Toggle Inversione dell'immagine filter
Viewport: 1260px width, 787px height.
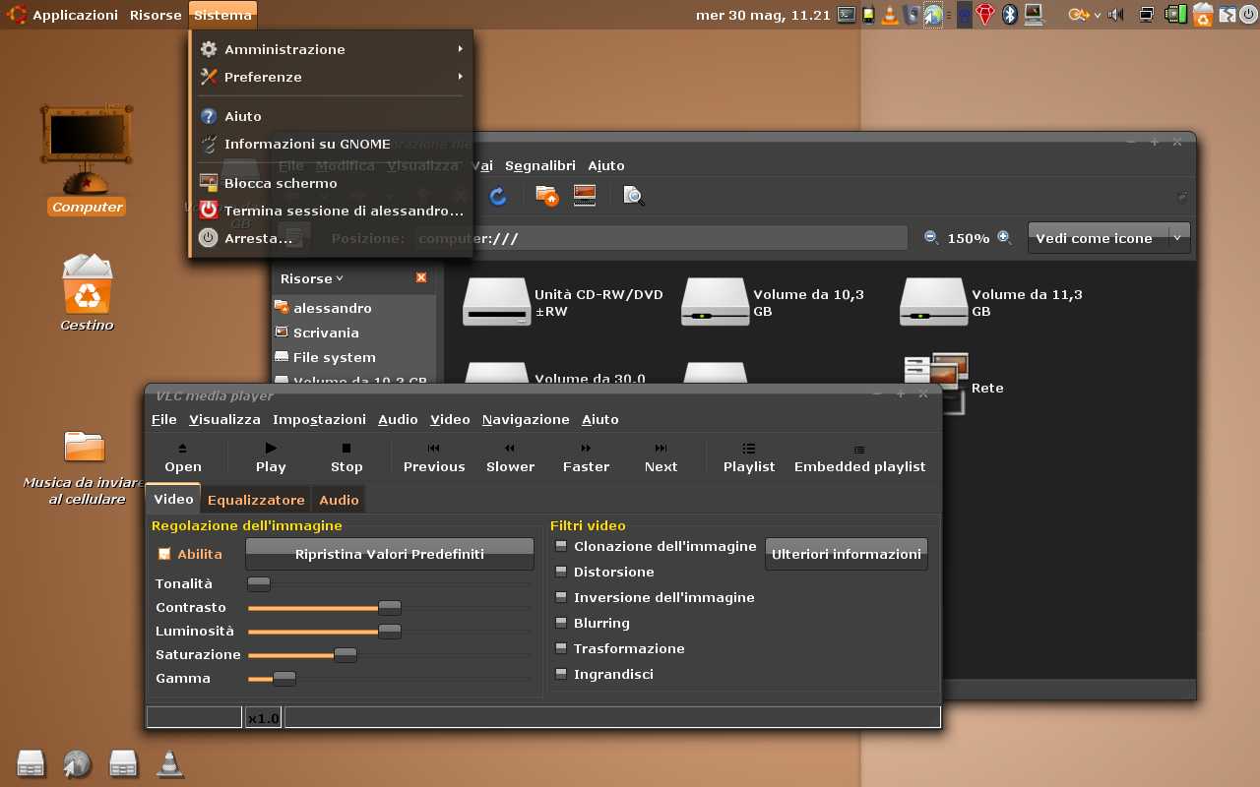562,597
